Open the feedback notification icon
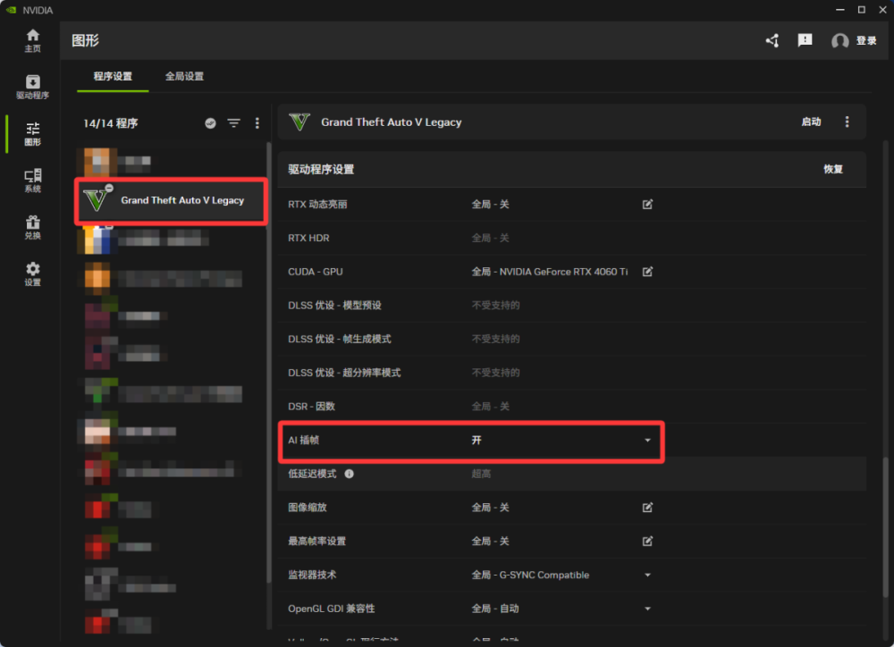Viewport: 894px width, 647px height. tap(805, 40)
